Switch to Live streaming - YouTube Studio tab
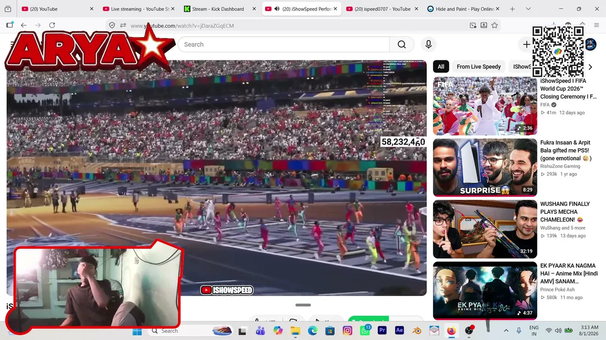The height and width of the screenshot is (340, 606). tap(140, 9)
